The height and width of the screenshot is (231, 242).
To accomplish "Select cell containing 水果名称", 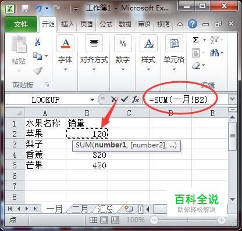I will (45, 123).
